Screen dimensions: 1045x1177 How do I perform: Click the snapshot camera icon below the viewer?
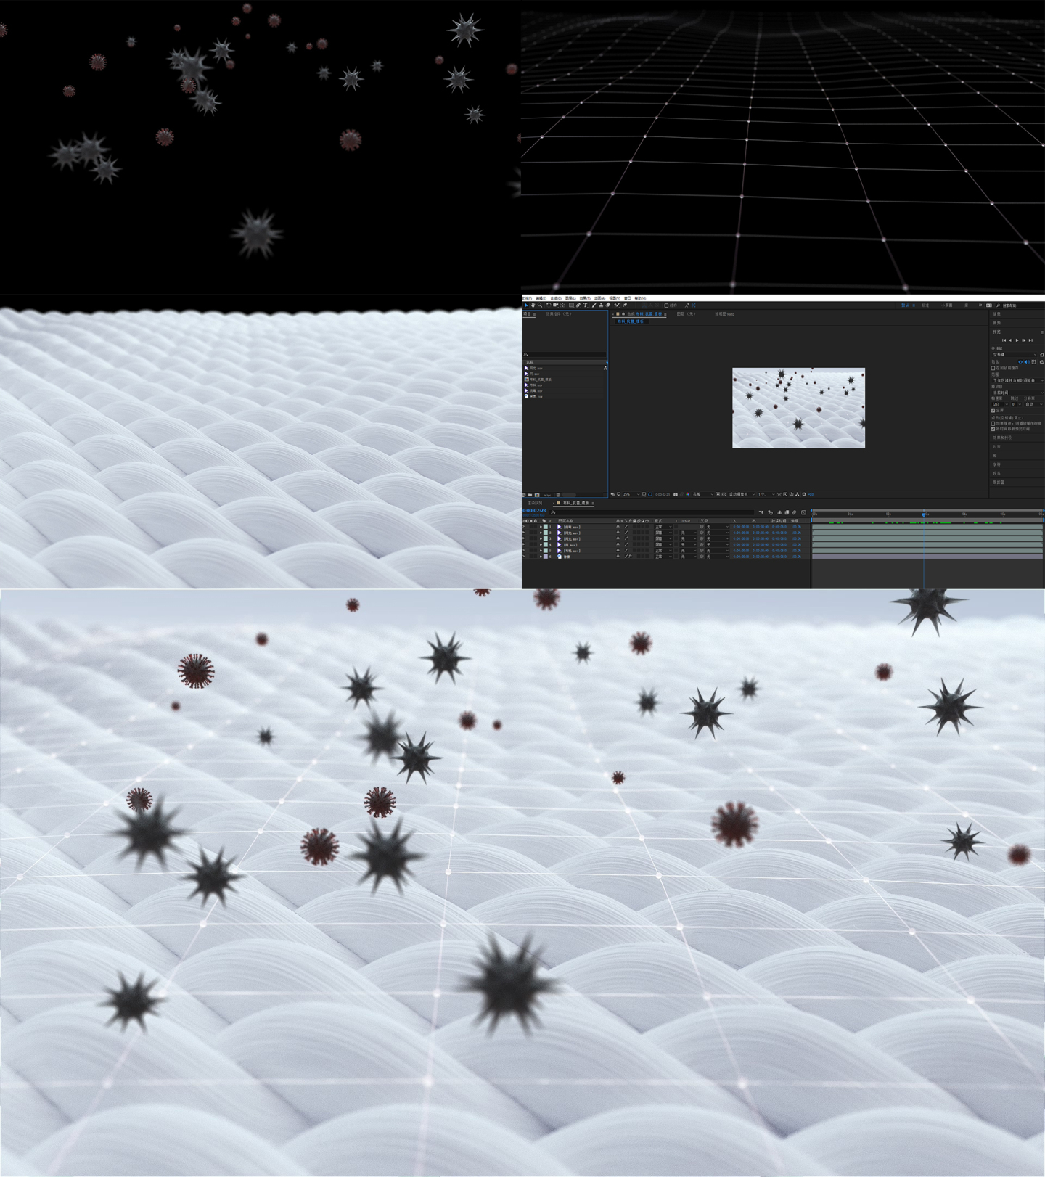pyautogui.click(x=676, y=494)
